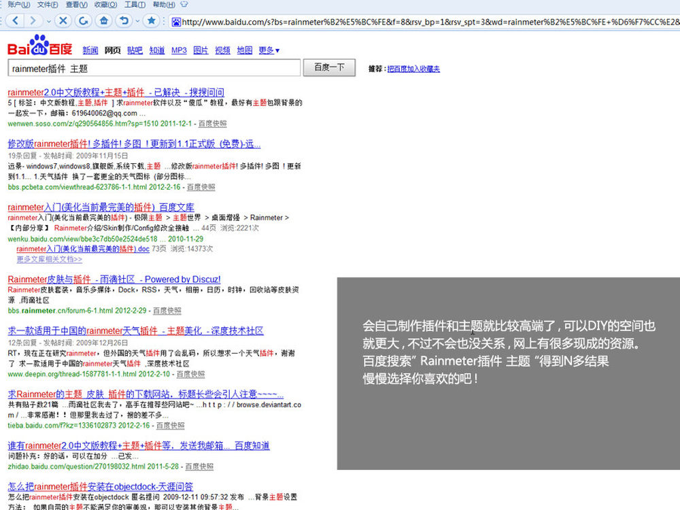The image size is (680, 510).
Task: Click the browser Back arrow button
Action: (x=16, y=20)
